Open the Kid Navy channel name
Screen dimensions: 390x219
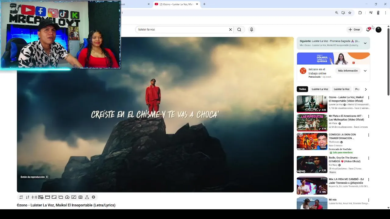[333, 165]
